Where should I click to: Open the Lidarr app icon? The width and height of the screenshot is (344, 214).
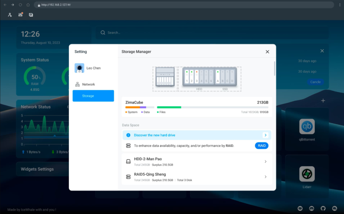coord(307,174)
